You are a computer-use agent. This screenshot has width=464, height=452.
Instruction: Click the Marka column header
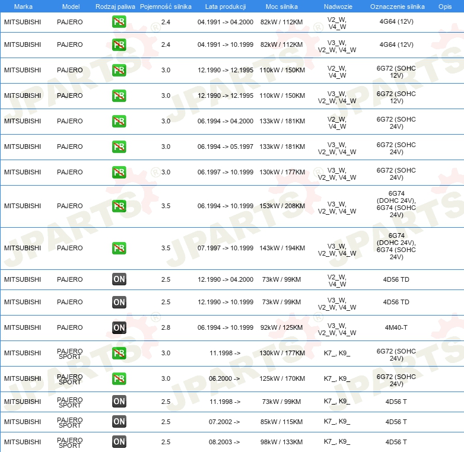(23, 7)
